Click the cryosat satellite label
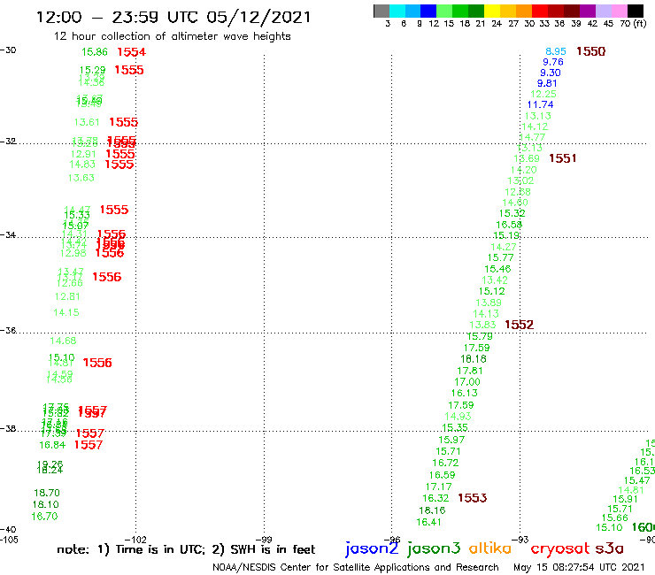 (560, 548)
